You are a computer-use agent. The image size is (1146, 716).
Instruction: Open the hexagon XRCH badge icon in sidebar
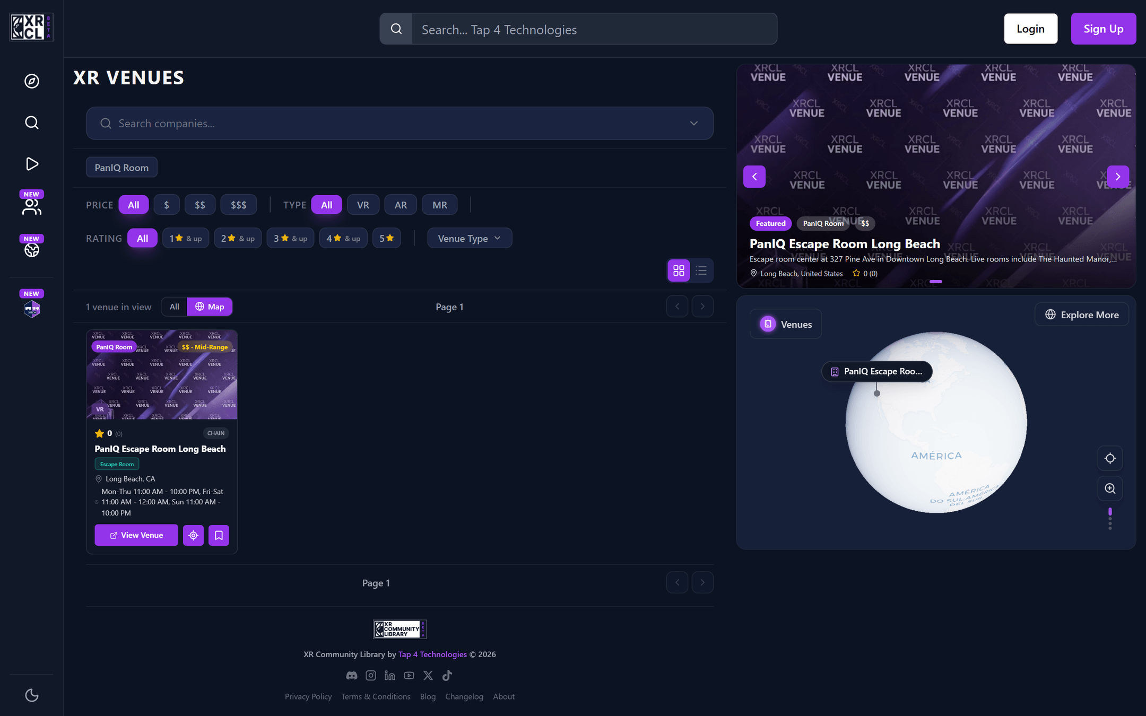(32, 308)
